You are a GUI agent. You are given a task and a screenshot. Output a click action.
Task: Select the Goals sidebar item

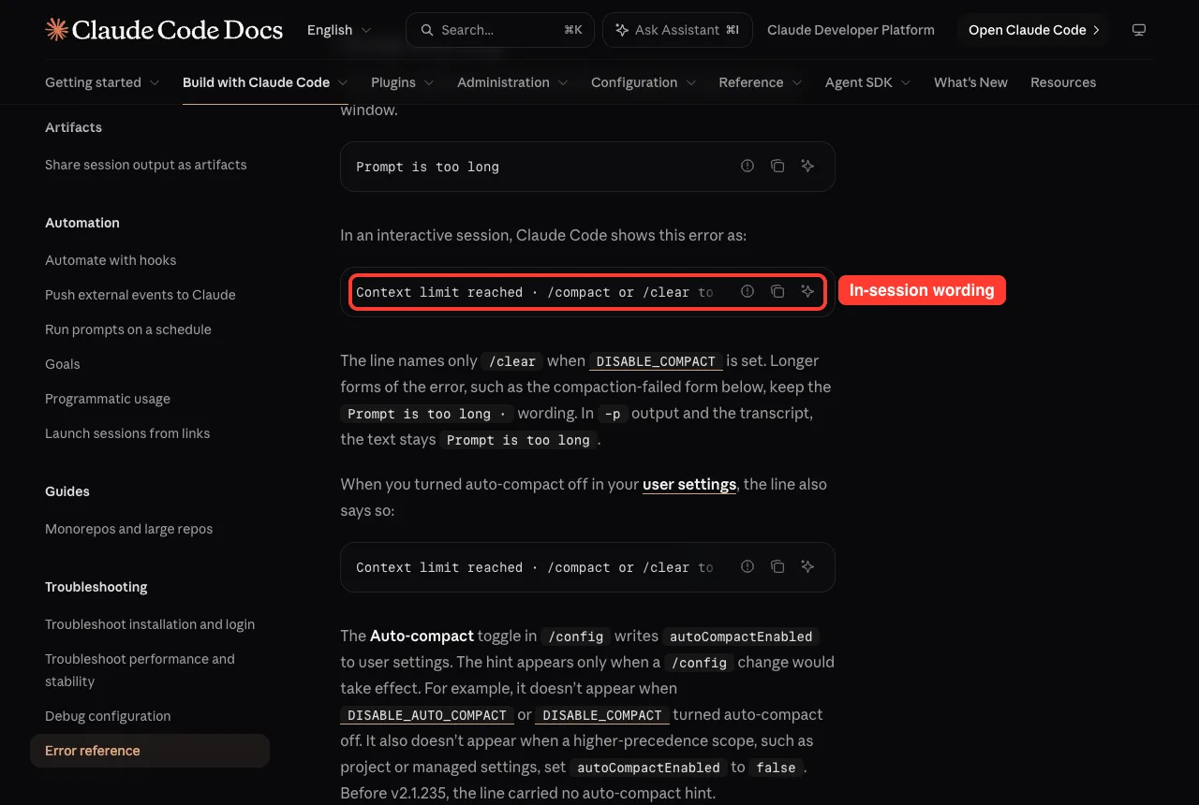click(63, 364)
